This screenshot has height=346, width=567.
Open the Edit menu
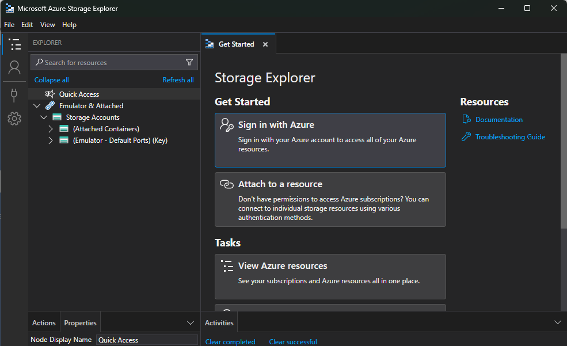click(27, 25)
